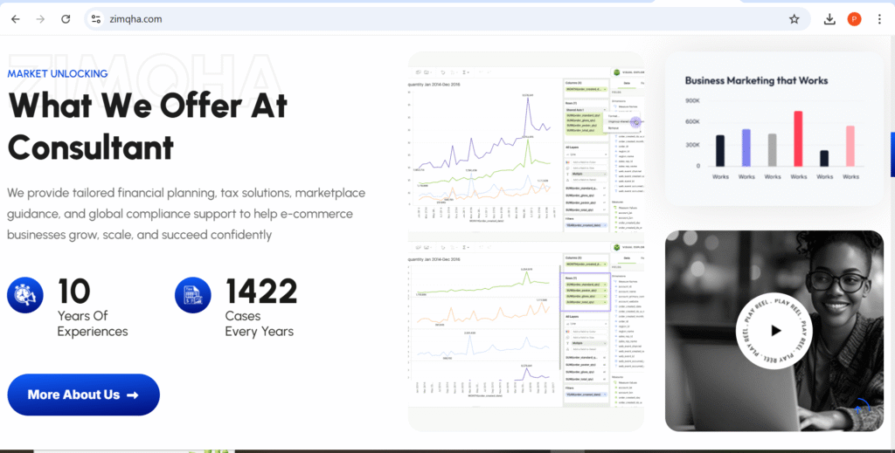The image size is (895, 453).
Task: Click the browser back arrow
Action: (15, 18)
